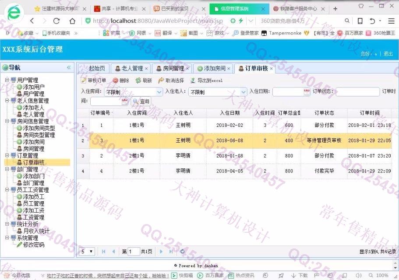Viewport: 399px width, 280px height.
Task: Click the 查询 search button
Action: [141, 101]
